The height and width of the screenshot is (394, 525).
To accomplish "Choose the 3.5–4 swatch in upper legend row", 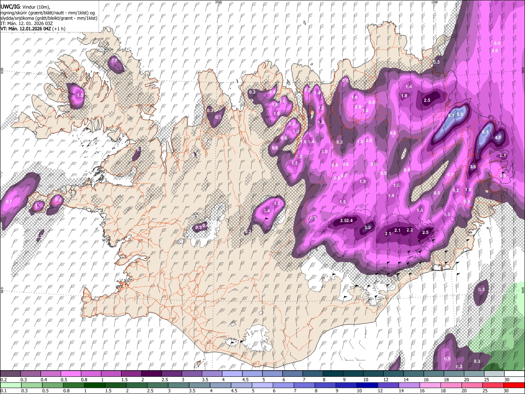I will pos(212,374).
